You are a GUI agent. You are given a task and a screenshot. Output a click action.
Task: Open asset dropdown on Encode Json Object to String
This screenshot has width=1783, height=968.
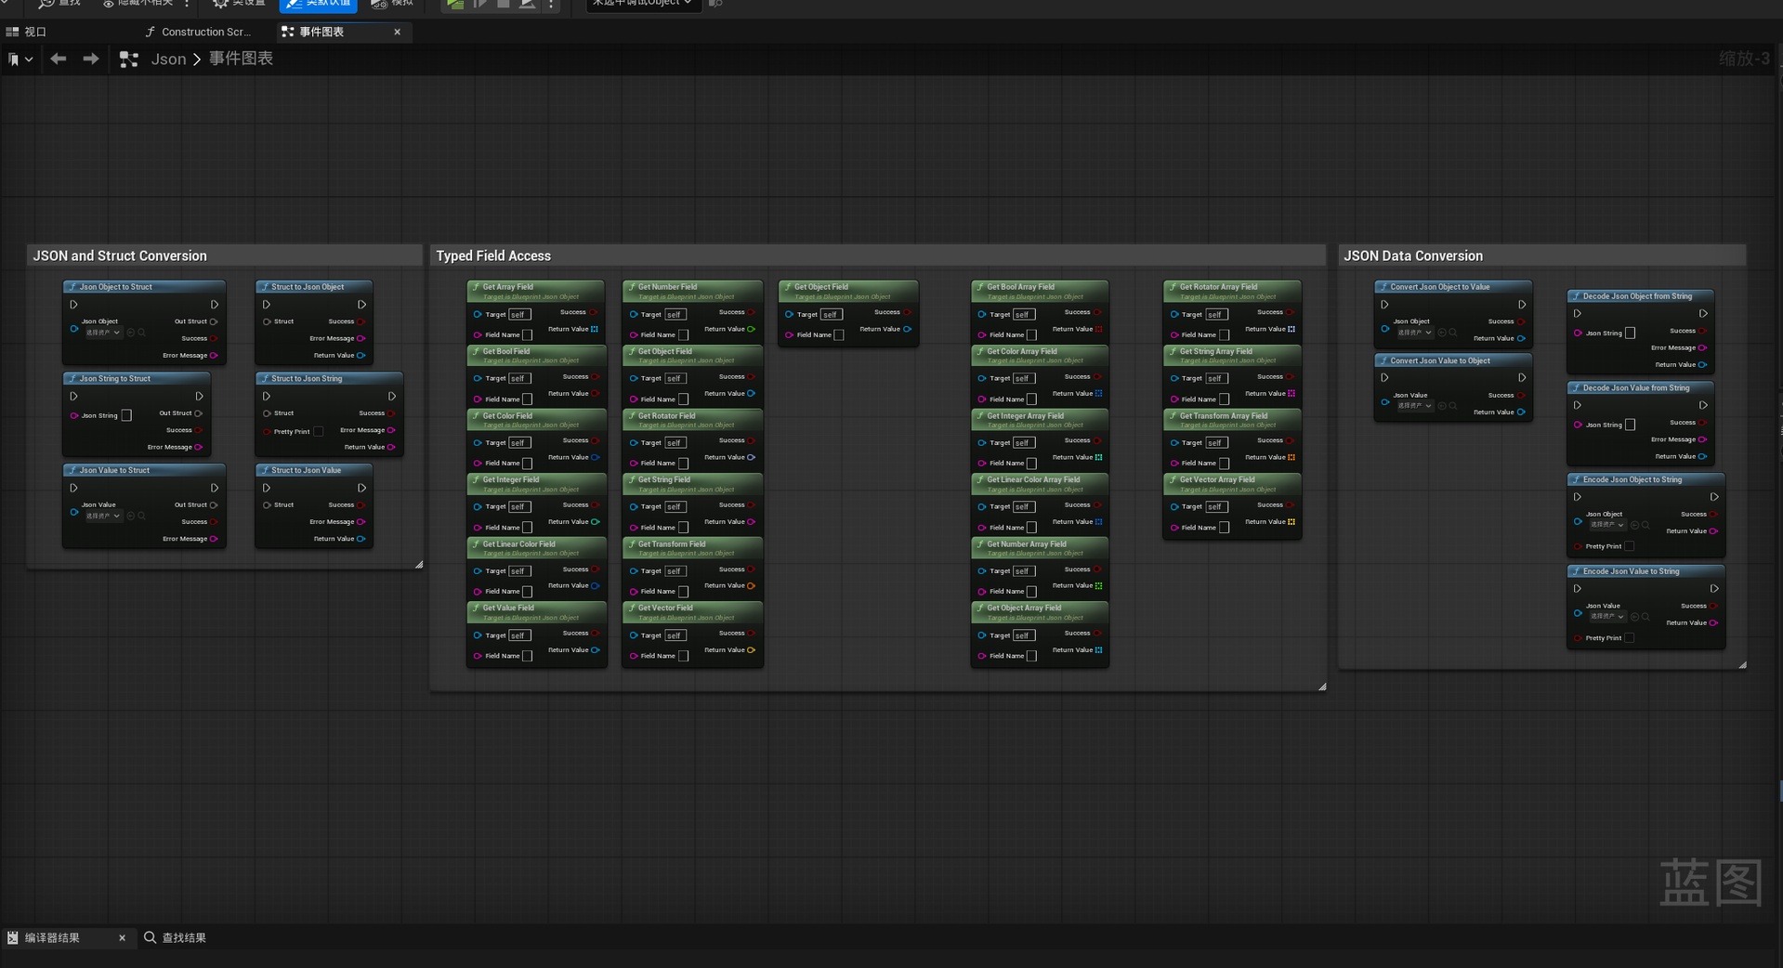[x=1606, y=526]
